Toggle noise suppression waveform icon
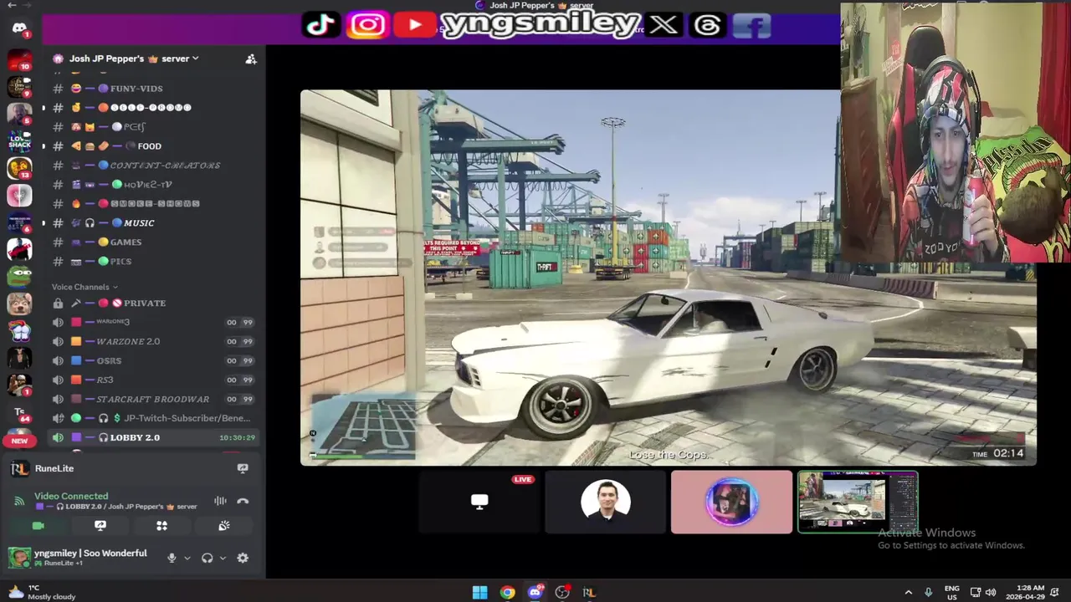The image size is (1071, 602). click(x=220, y=501)
